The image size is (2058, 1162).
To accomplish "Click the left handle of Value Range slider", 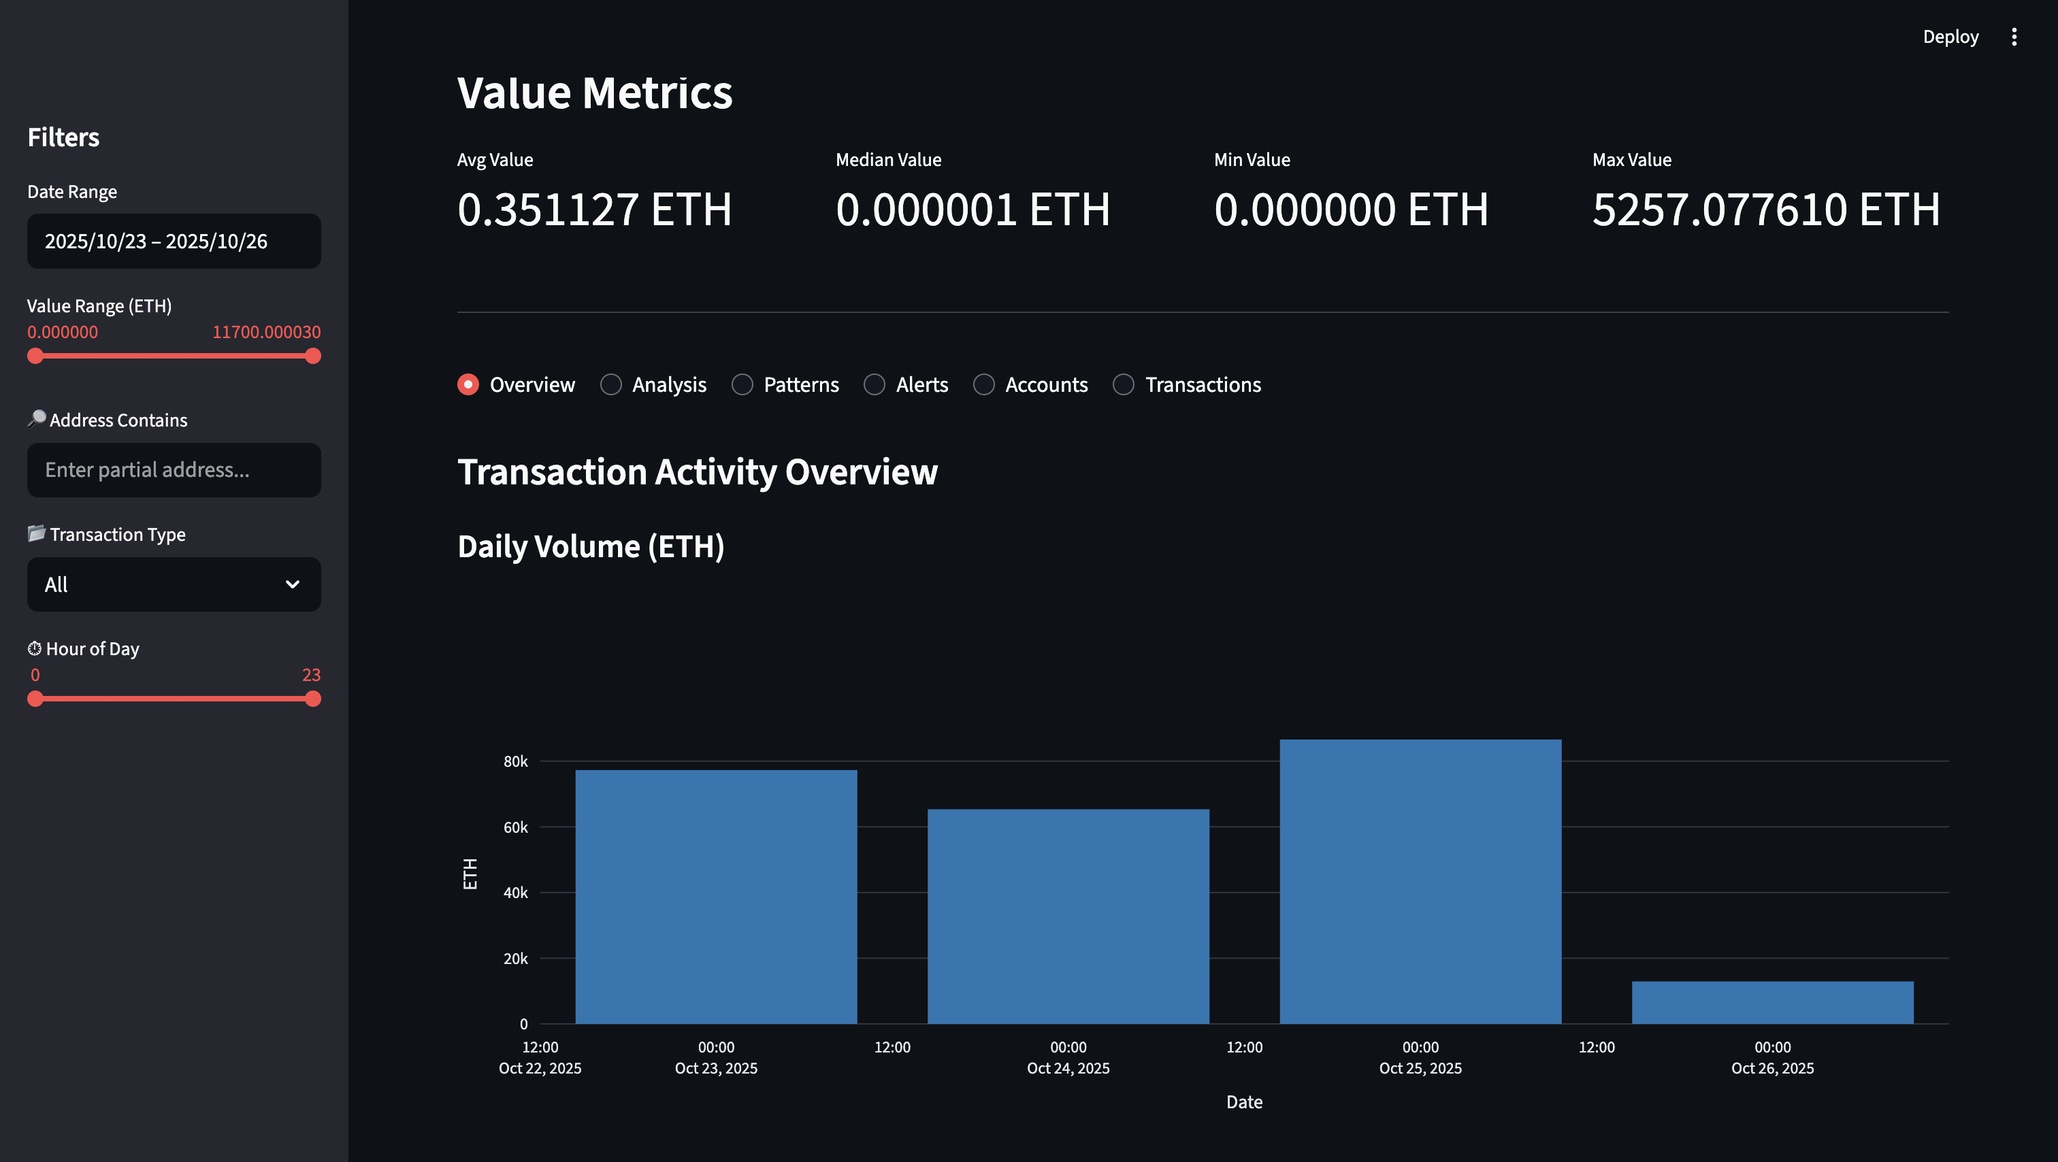I will [35, 356].
